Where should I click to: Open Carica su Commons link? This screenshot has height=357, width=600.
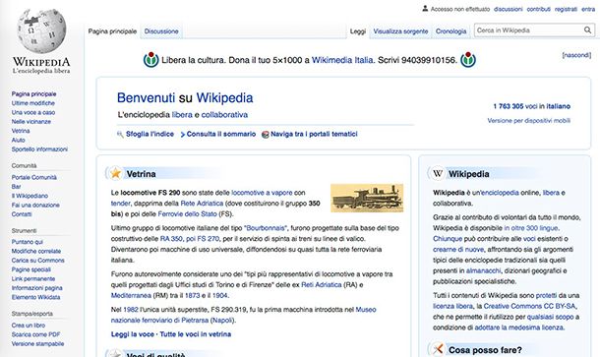coord(38,261)
